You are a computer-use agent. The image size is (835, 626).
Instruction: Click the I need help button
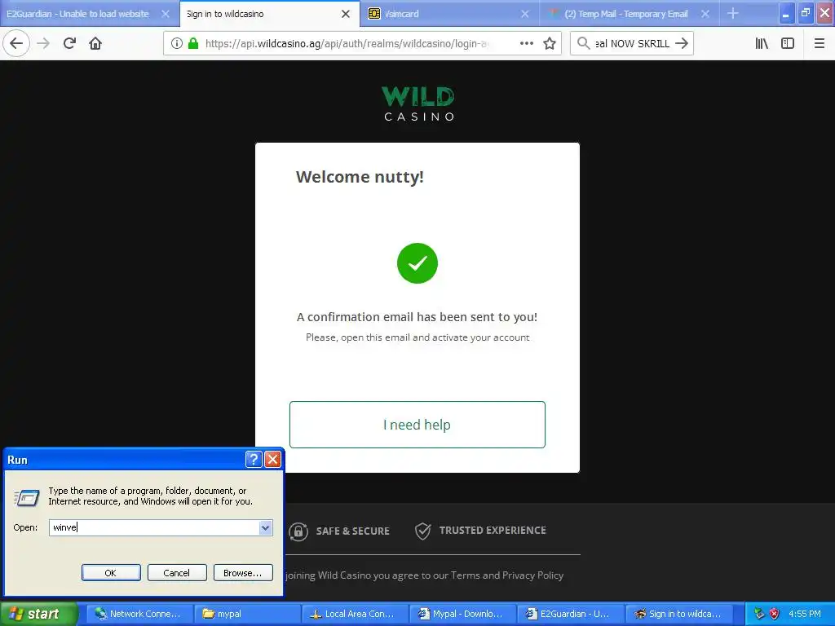coord(417,425)
